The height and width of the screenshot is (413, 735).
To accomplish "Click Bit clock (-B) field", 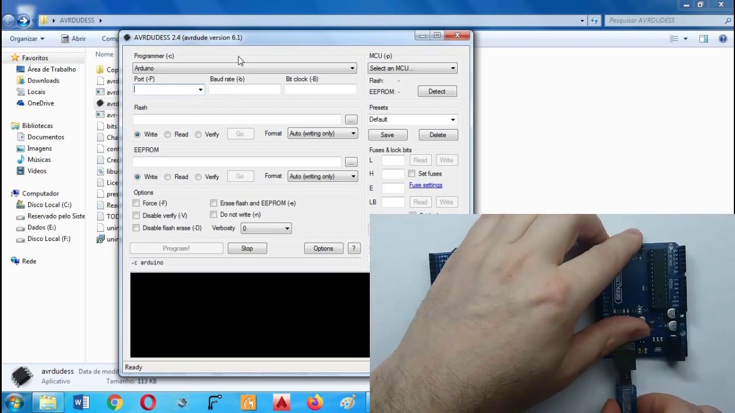I will [320, 89].
